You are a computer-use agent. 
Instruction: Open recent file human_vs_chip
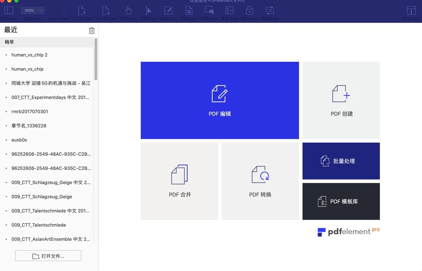[46, 69]
